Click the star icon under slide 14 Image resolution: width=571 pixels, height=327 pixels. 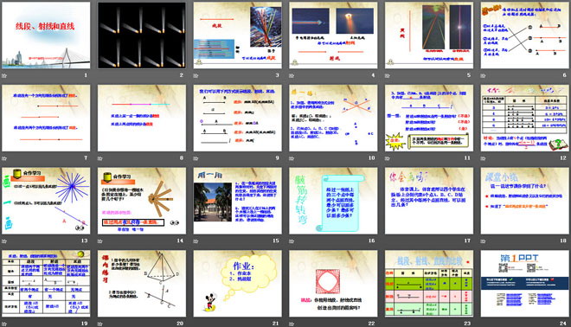pos(99,241)
